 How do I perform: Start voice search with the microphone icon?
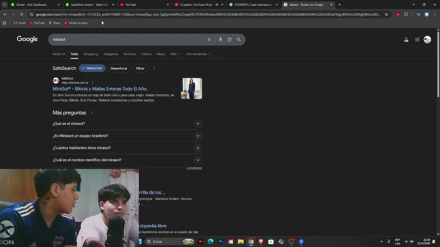point(220,39)
